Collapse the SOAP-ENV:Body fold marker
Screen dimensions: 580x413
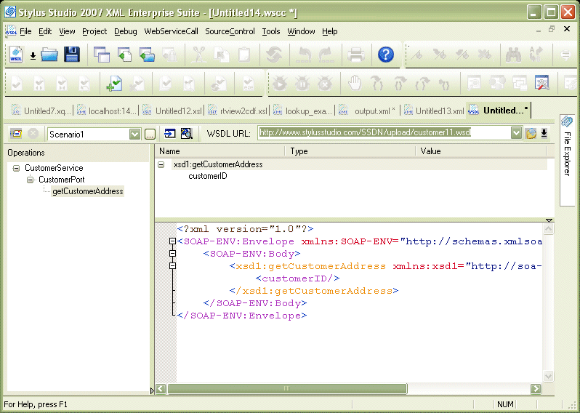click(x=172, y=254)
